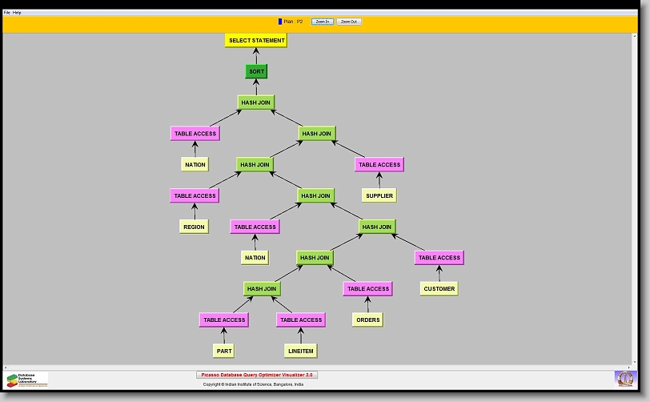Select the ORDERS table node
Screen dimensions: 650x402
pyautogui.click(x=367, y=320)
